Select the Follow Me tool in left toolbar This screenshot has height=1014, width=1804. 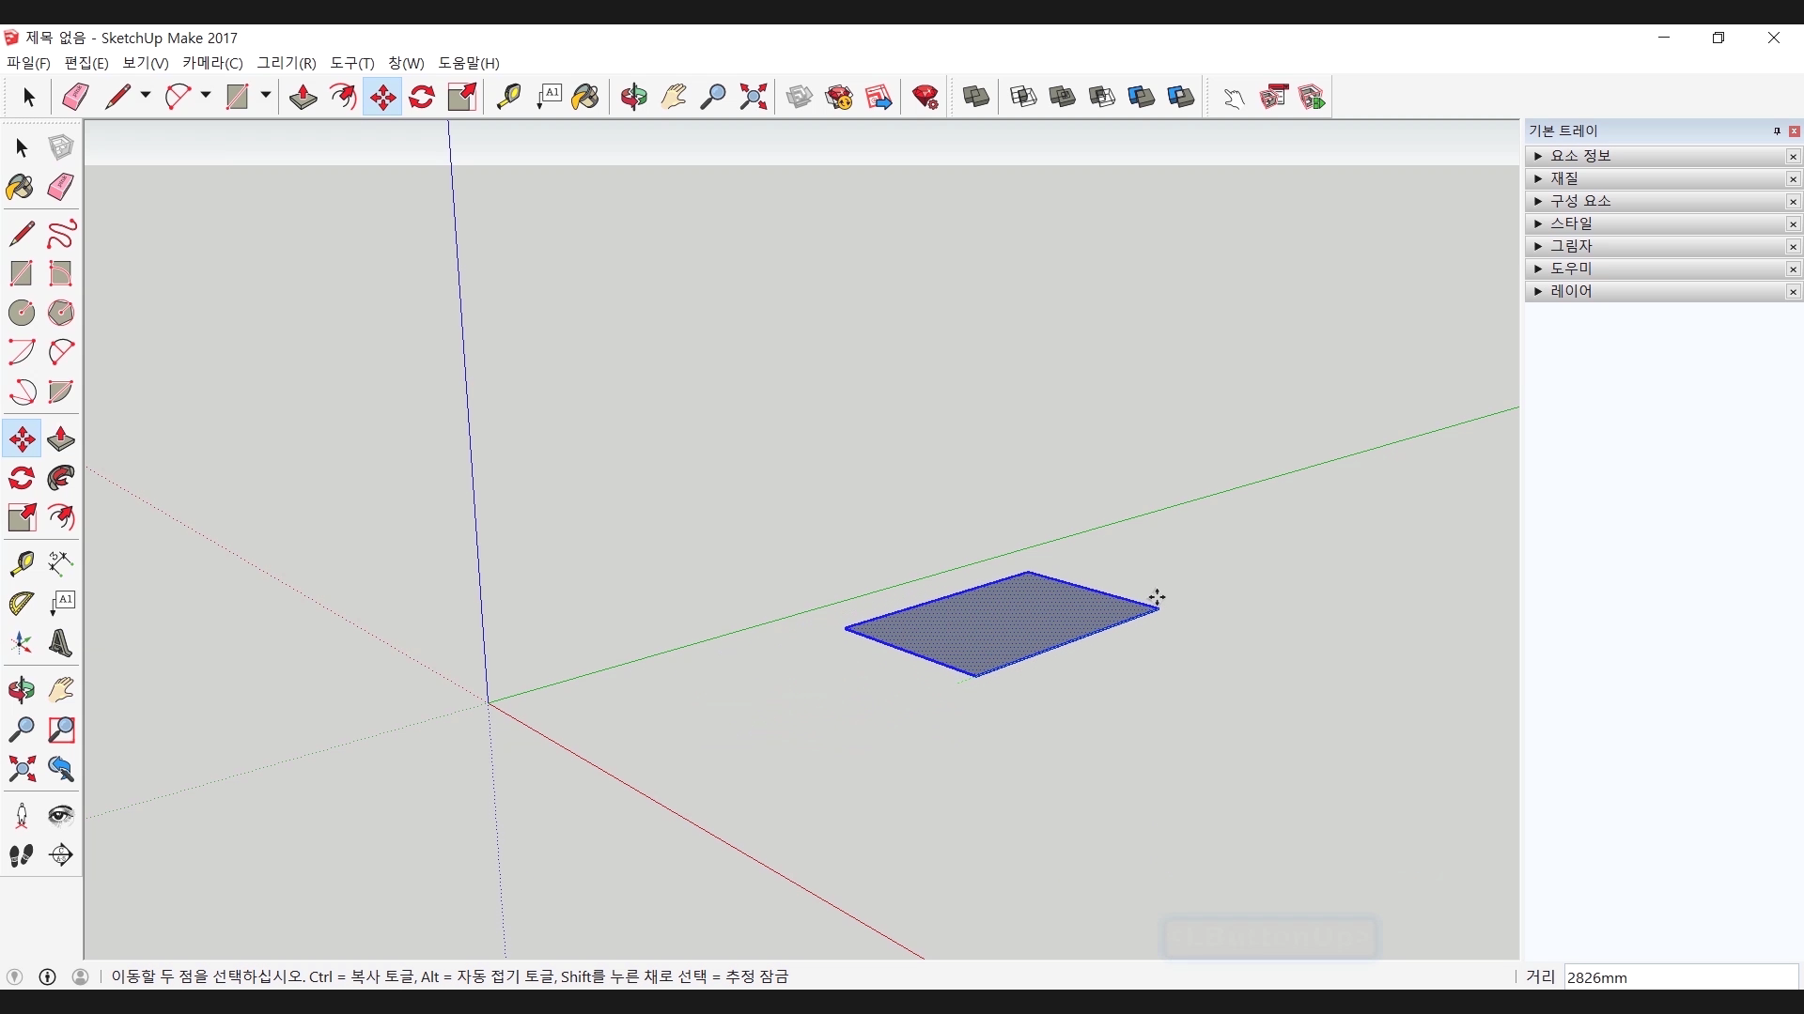tap(60, 479)
